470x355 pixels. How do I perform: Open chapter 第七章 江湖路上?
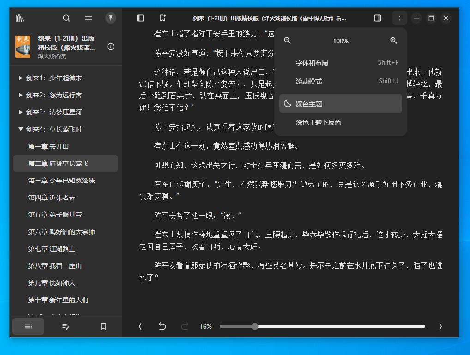(66, 249)
